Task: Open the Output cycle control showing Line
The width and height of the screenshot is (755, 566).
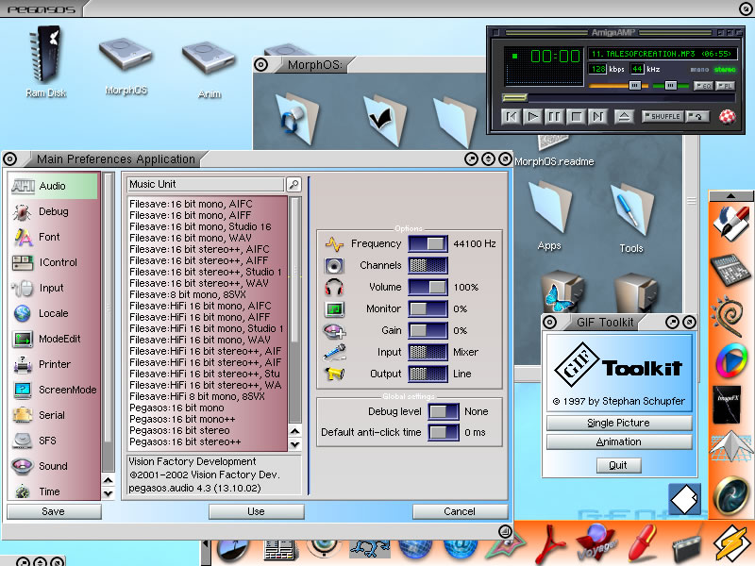Action: click(x=428, y=374)
